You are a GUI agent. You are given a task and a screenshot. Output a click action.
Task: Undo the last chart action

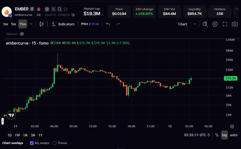[x=108, y=24]
